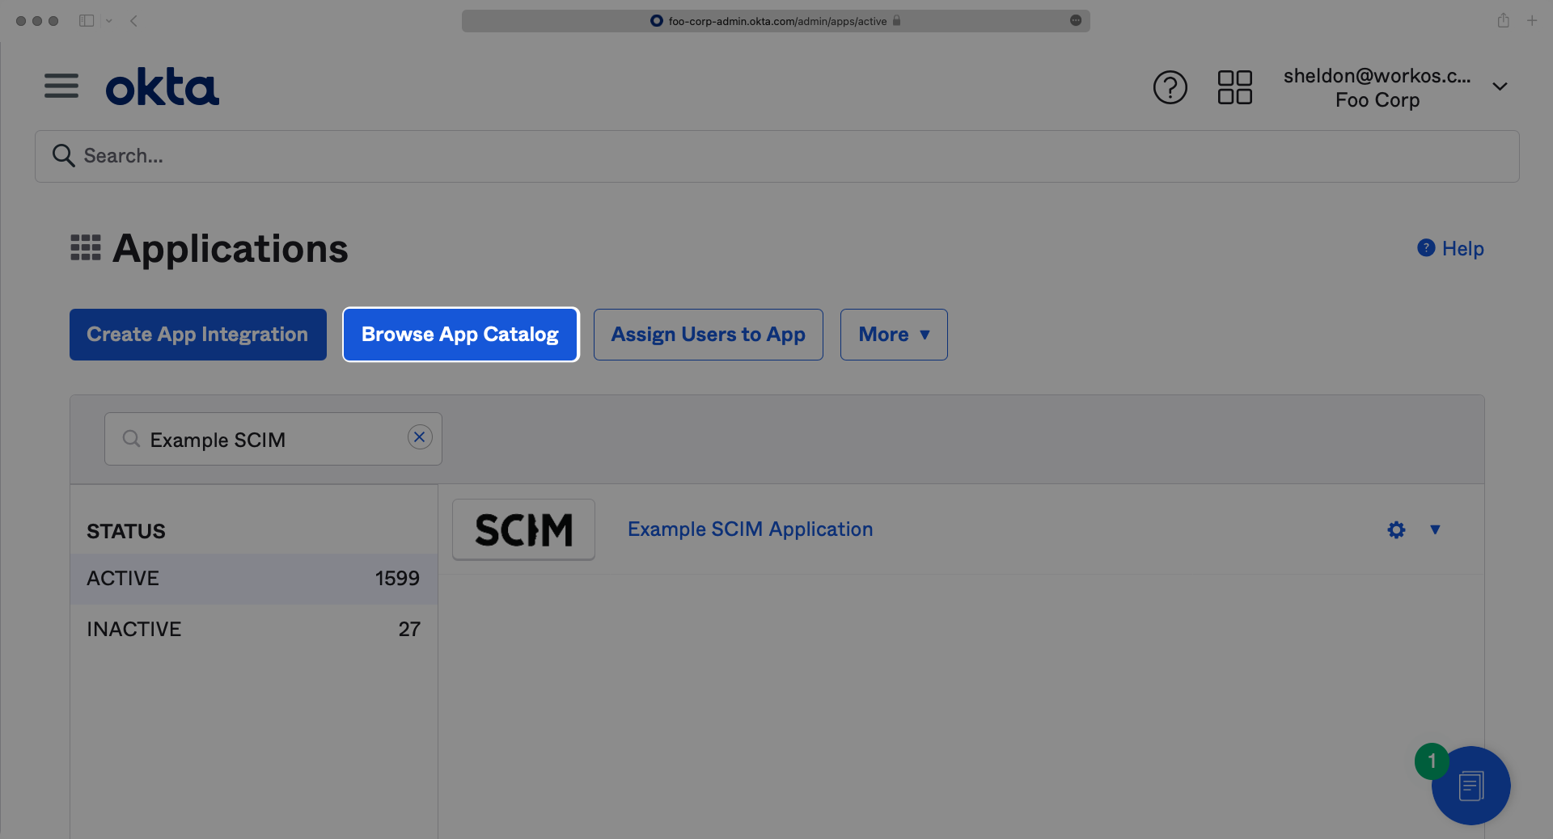Open the hamburger navigation menu
The image size is (1553, 839).
(61, 86)
